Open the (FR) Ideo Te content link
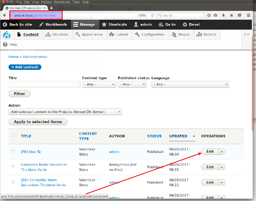Viewport: 256px width, 201px height. [x=31, y=152]
